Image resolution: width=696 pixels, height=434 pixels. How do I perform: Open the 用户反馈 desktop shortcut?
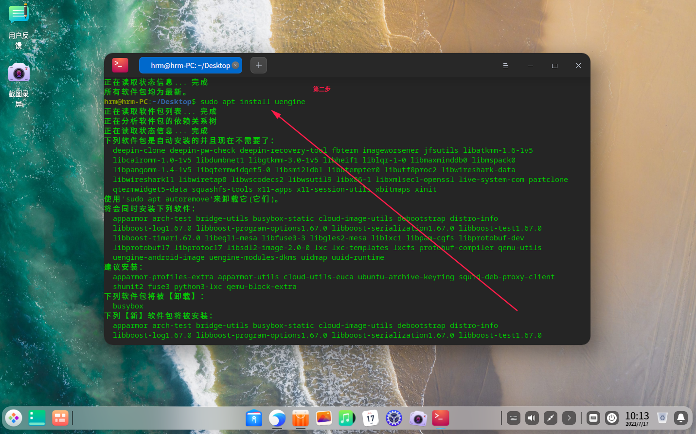pyautogui.click(x=18, y=26)
